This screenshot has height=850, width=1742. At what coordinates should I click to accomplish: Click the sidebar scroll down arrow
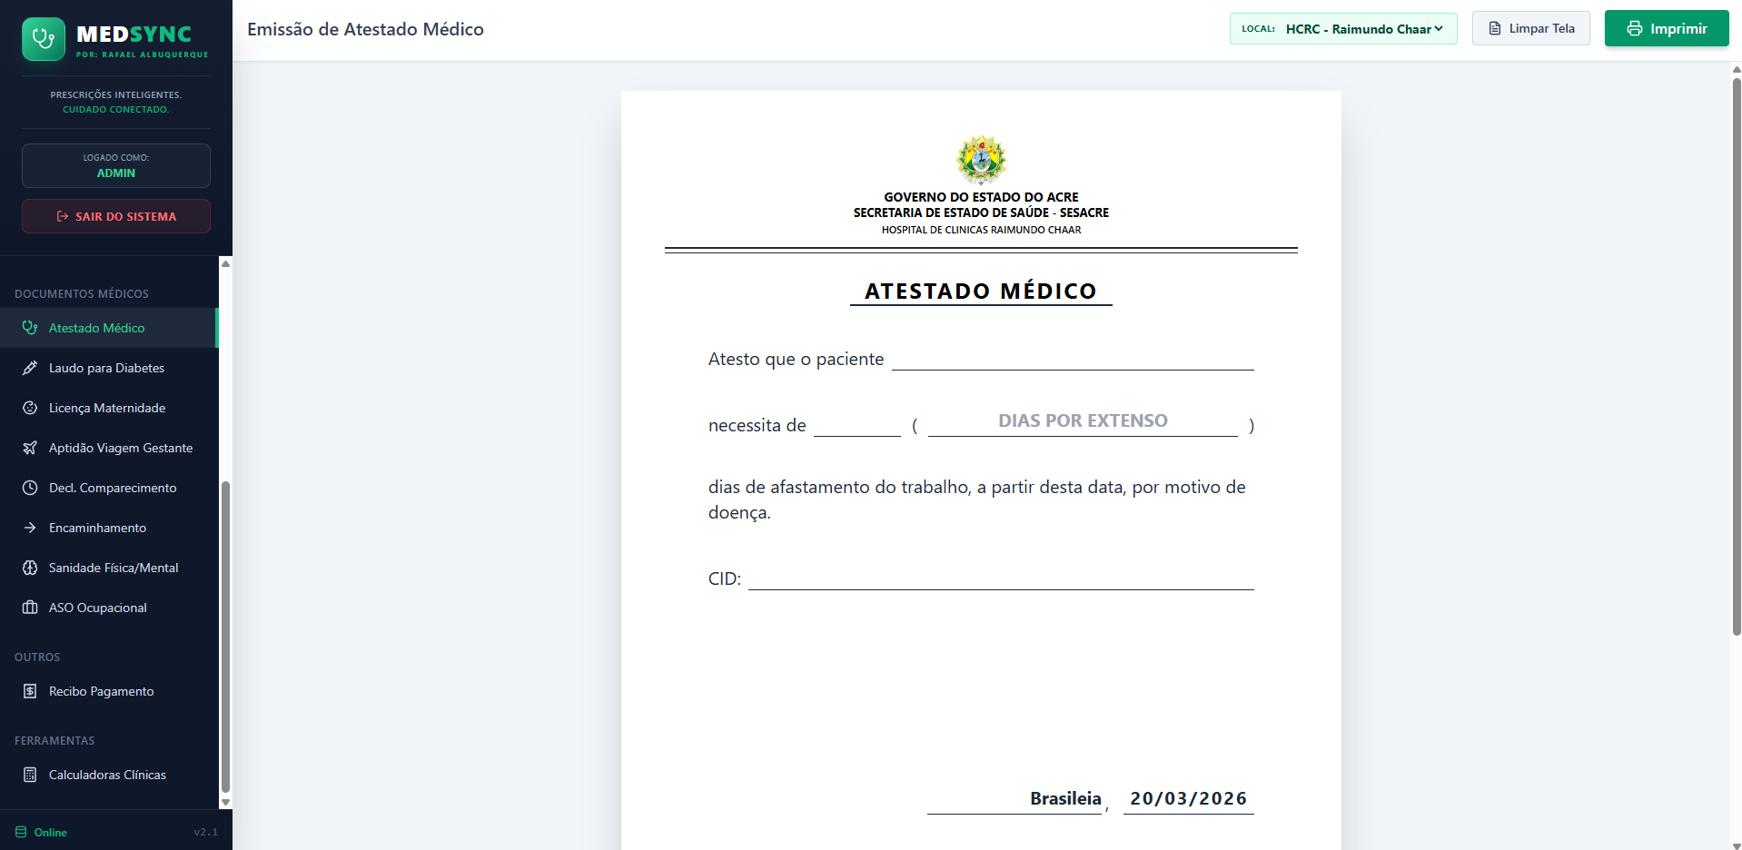click(x=225, y=802)
